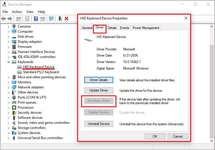Click the Uninstall Device button
This screenshot has height=150, width=215.
click(99, 124)
